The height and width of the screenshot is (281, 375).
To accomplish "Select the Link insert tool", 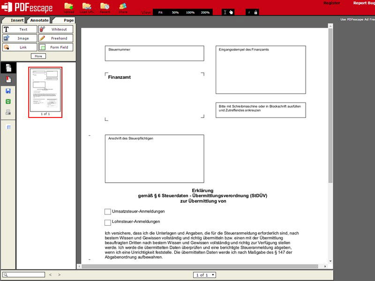I will 20,47.
